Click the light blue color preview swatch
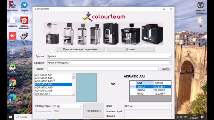Screen dimensions: 214x120 (x=87, y=87)
